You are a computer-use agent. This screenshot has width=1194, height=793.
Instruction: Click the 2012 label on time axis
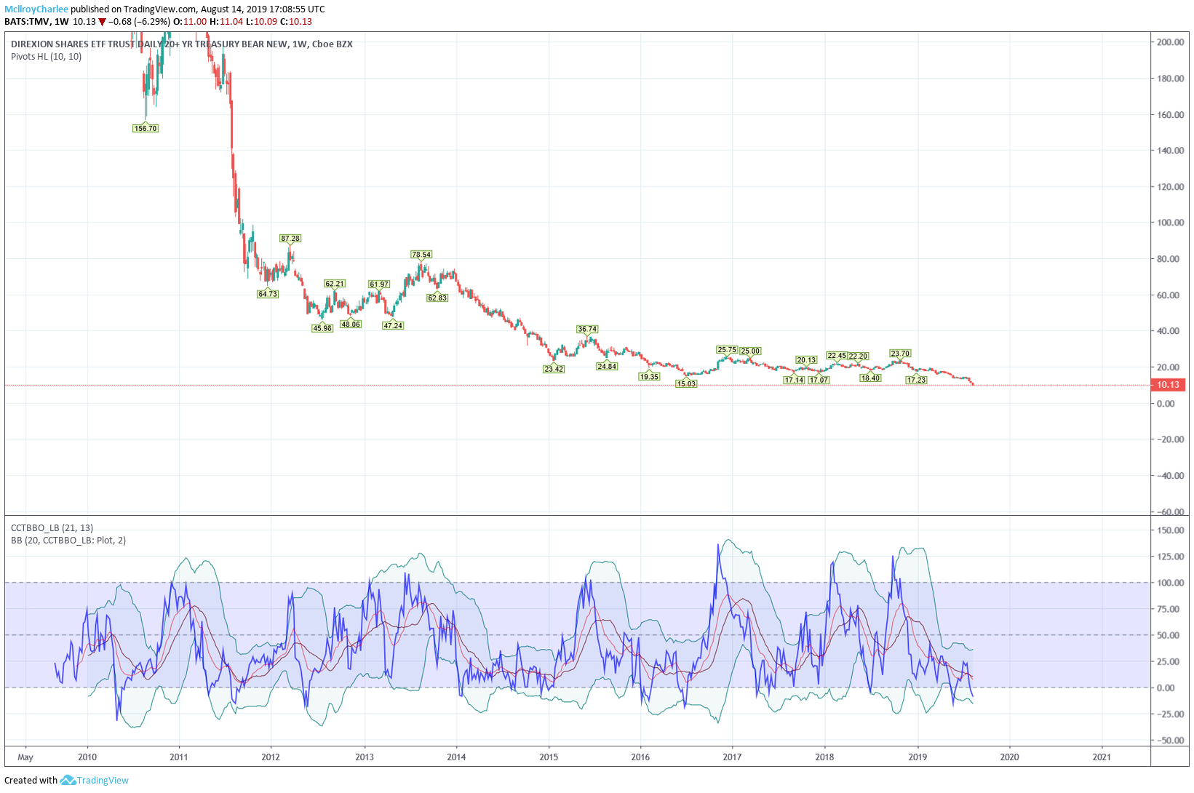[271, 757]
